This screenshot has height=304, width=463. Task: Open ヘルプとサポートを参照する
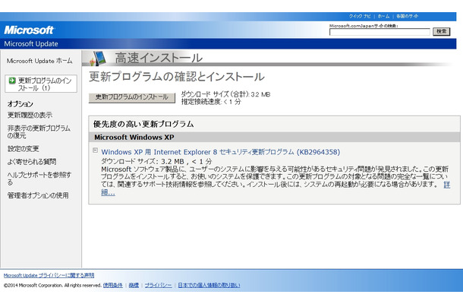[x=39, y=179]
